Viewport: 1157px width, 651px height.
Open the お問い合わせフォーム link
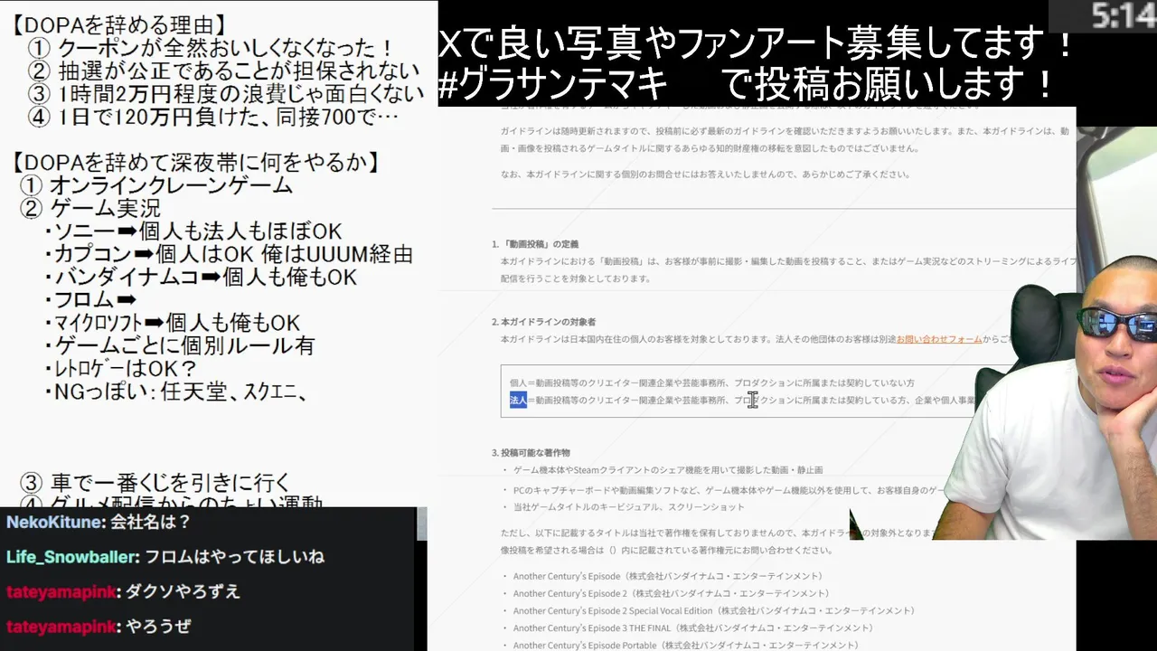[x=939, y=339]
